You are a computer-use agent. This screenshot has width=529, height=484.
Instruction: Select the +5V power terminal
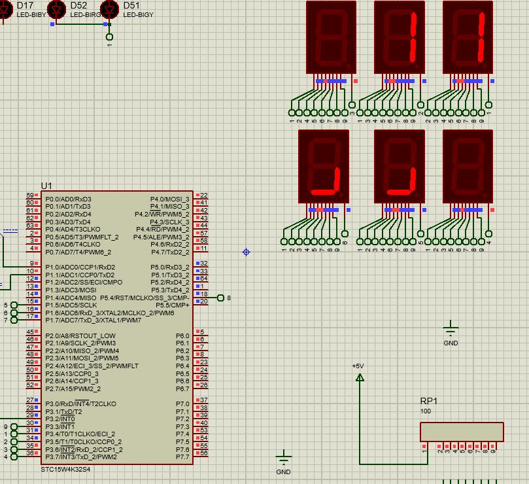pos(359,376)
